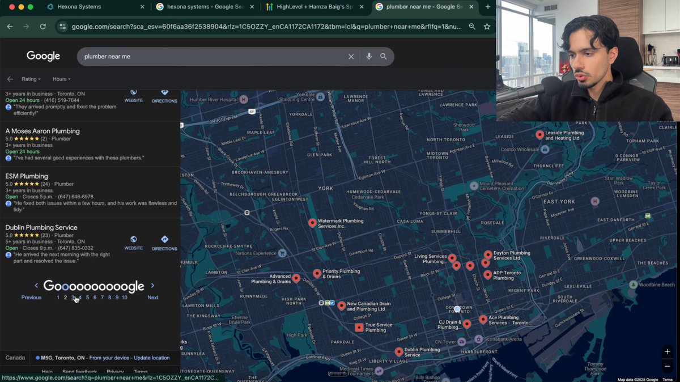The height and width of the screenshot is (382, 680).
Task: Click the True Service Plumbing map marker
Action: [x=359, y=328]
